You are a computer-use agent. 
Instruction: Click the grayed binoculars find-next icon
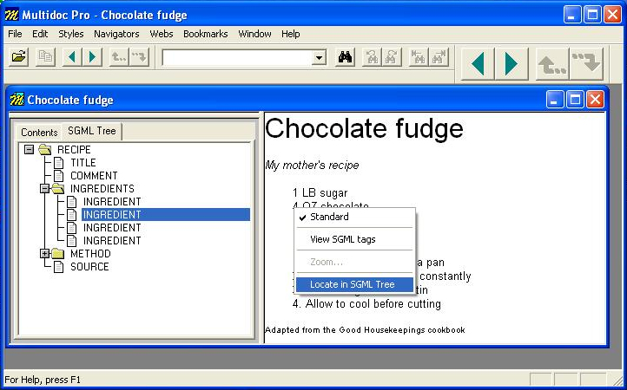point(392,57)
